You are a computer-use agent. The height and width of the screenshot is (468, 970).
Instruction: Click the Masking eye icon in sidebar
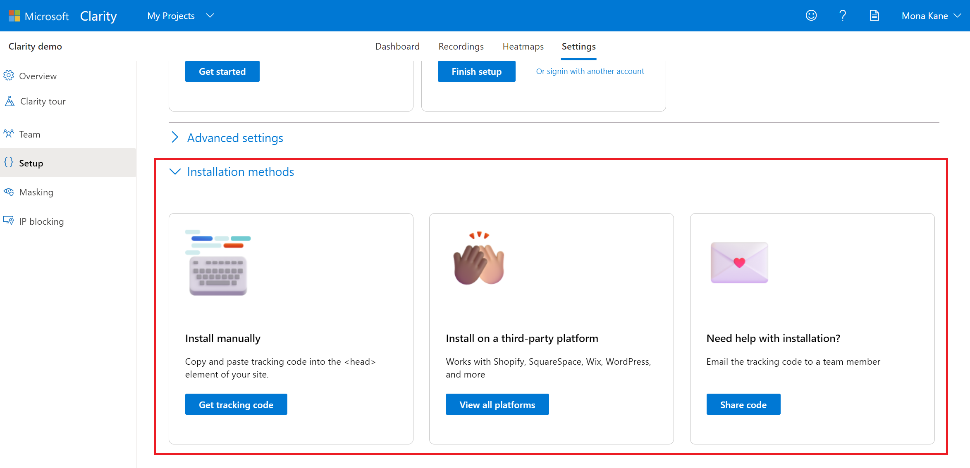(9, 192)
